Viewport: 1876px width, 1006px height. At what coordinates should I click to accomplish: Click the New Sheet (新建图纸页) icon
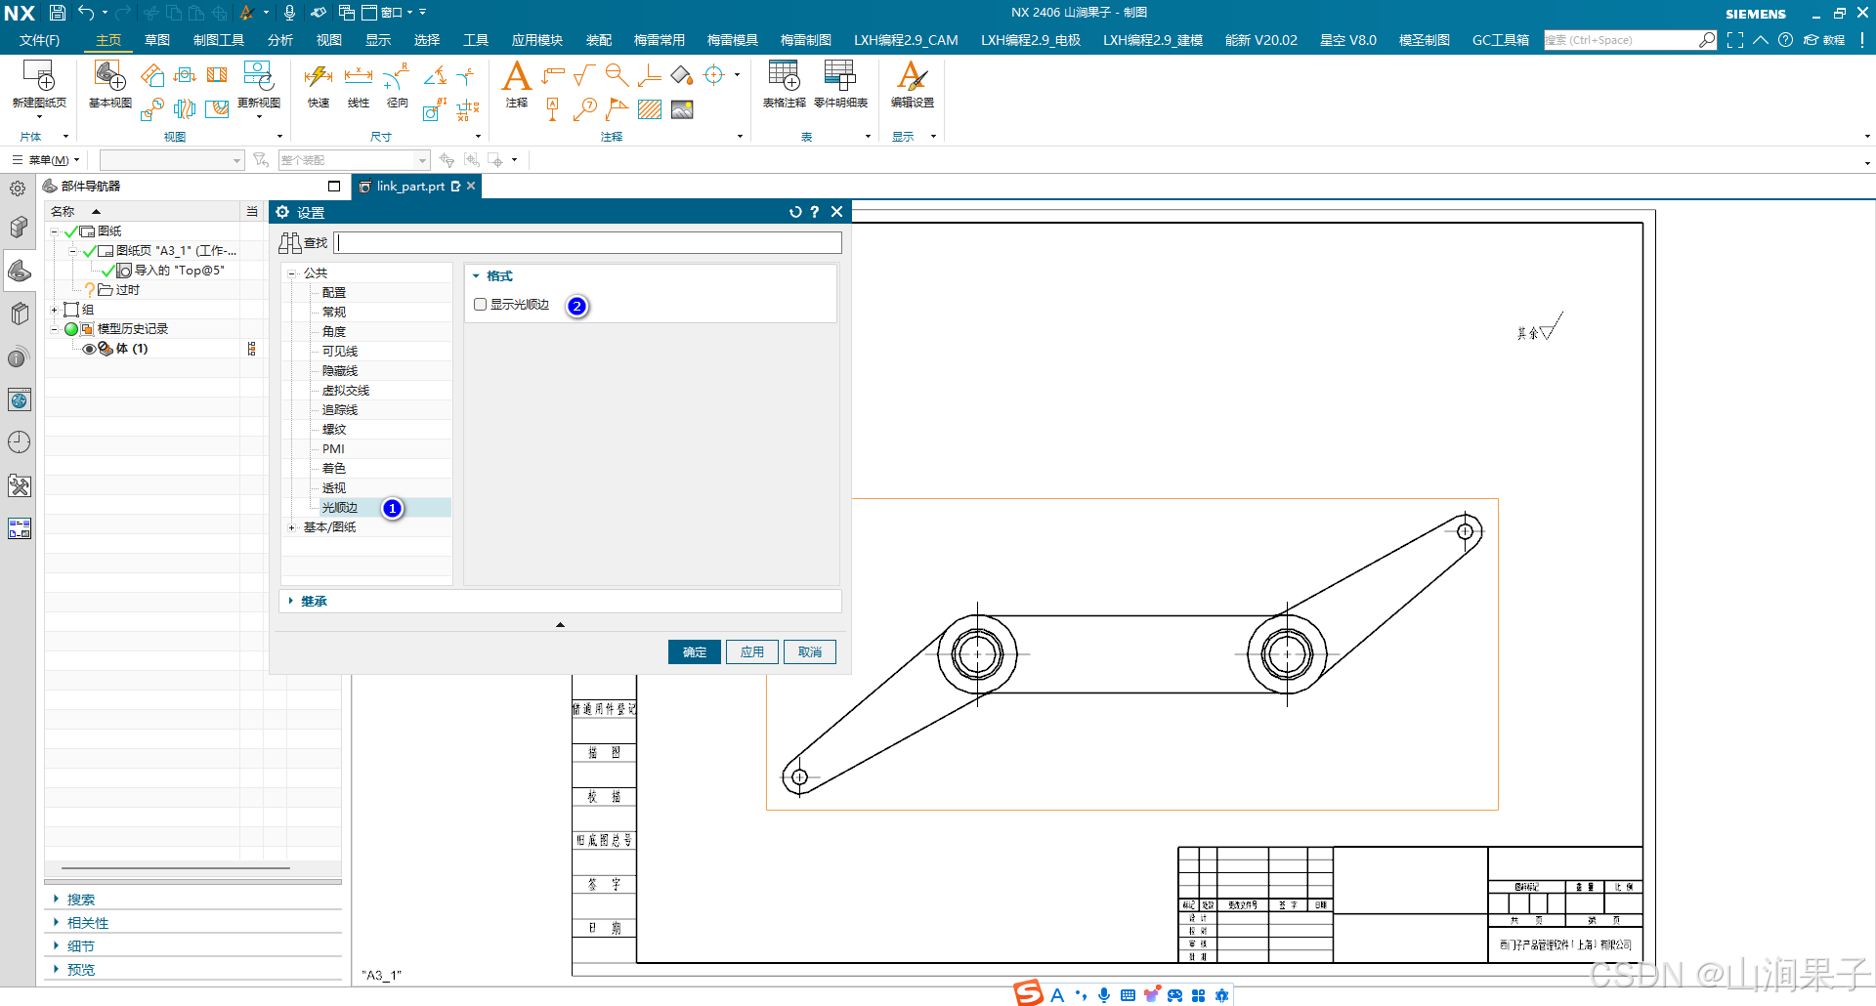pyautogui.click(x=39, y=76)
